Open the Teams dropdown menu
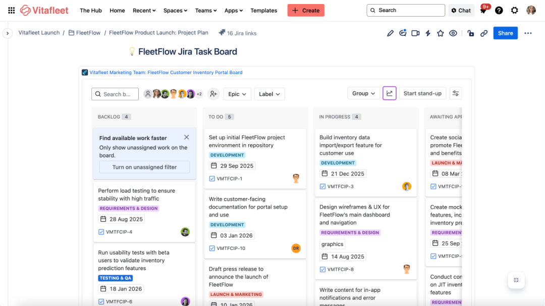Viewport: 545px width, 306px height. click(x=206, y=11)
